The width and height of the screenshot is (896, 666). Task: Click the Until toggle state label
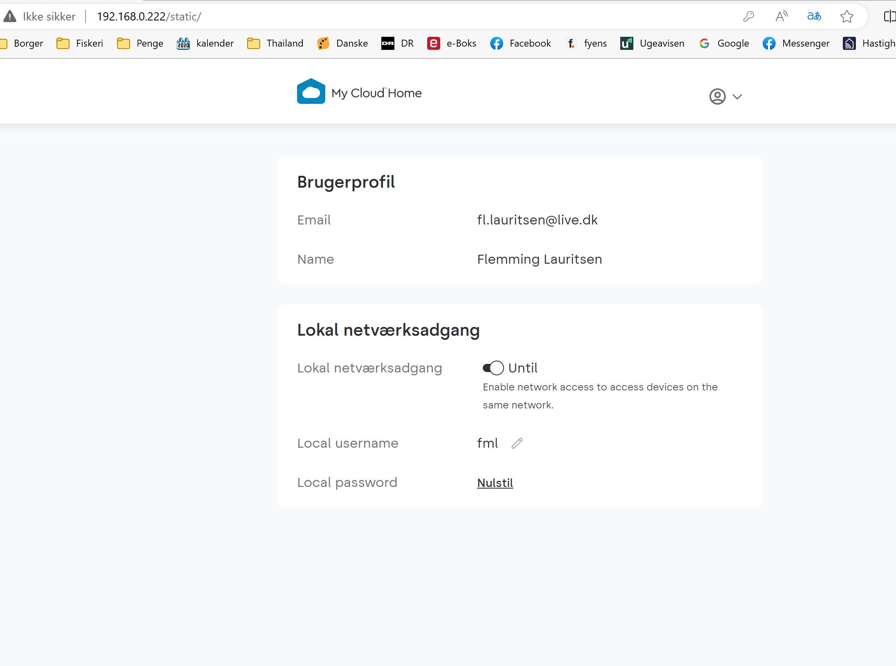(523, 368)
